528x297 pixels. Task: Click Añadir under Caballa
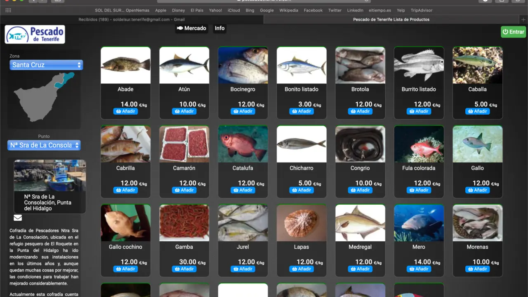click(x=477, y=111)
